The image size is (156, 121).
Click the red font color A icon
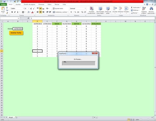[x=32, y=12]
